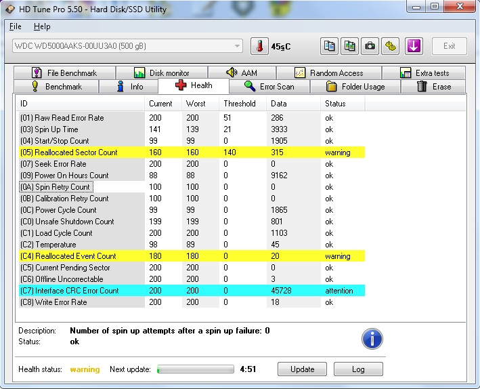Switch to the Benchmark tab
Screen dimensions: 480x389
(x=56, y=87)
